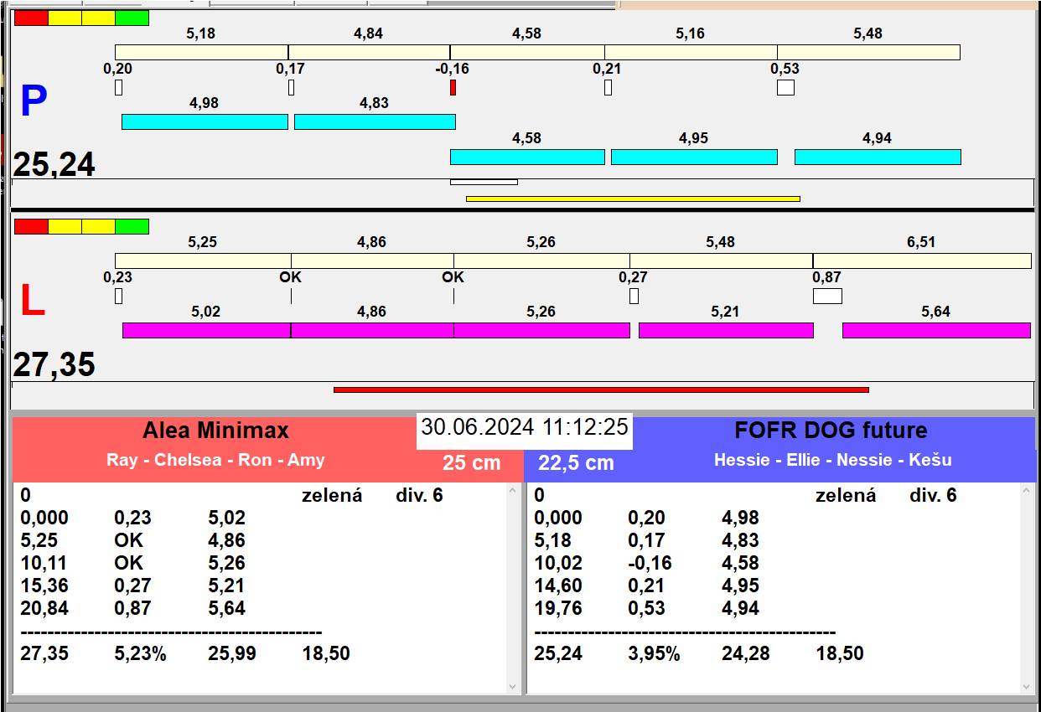
Task: Select the cyan run bar labeled 4,95
Action: 694,157
